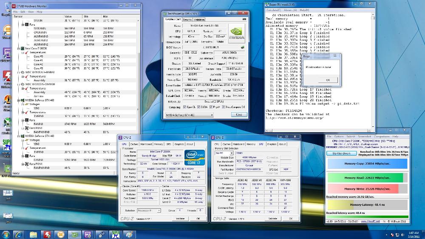425x239 pixels.
Task: Click the thermometer icon beside Temperatures under Intel Core i7
Action: pyautogui.click(x=26, y=53)
